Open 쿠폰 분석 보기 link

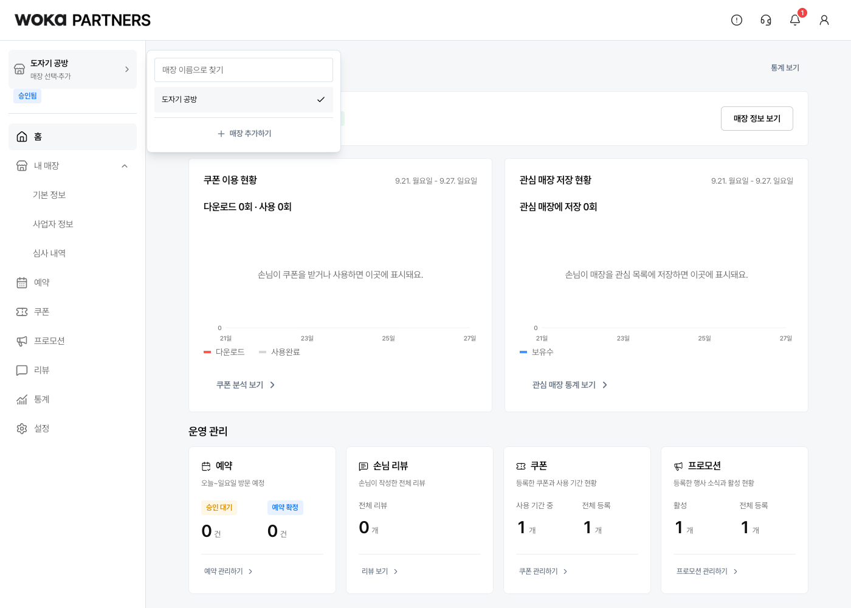pyautogui.click(x=246, y=385)
